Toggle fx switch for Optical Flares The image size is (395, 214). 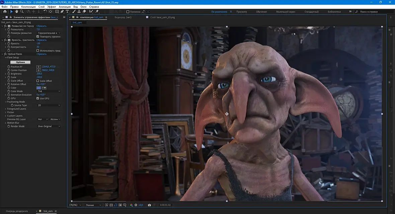click(x=5, y=54)
